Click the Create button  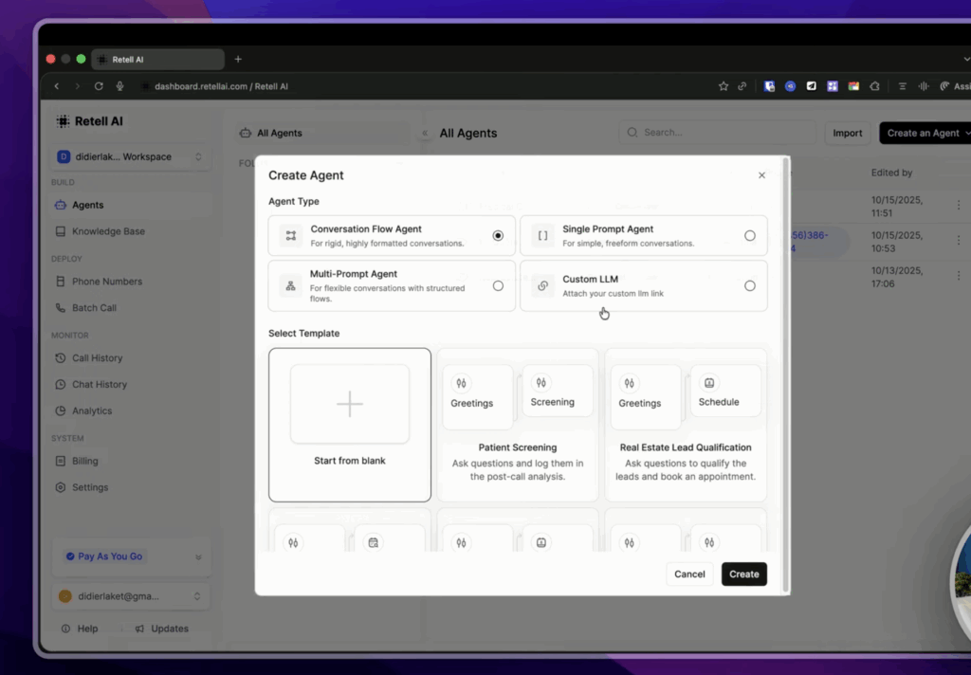[x=743, y=574]
